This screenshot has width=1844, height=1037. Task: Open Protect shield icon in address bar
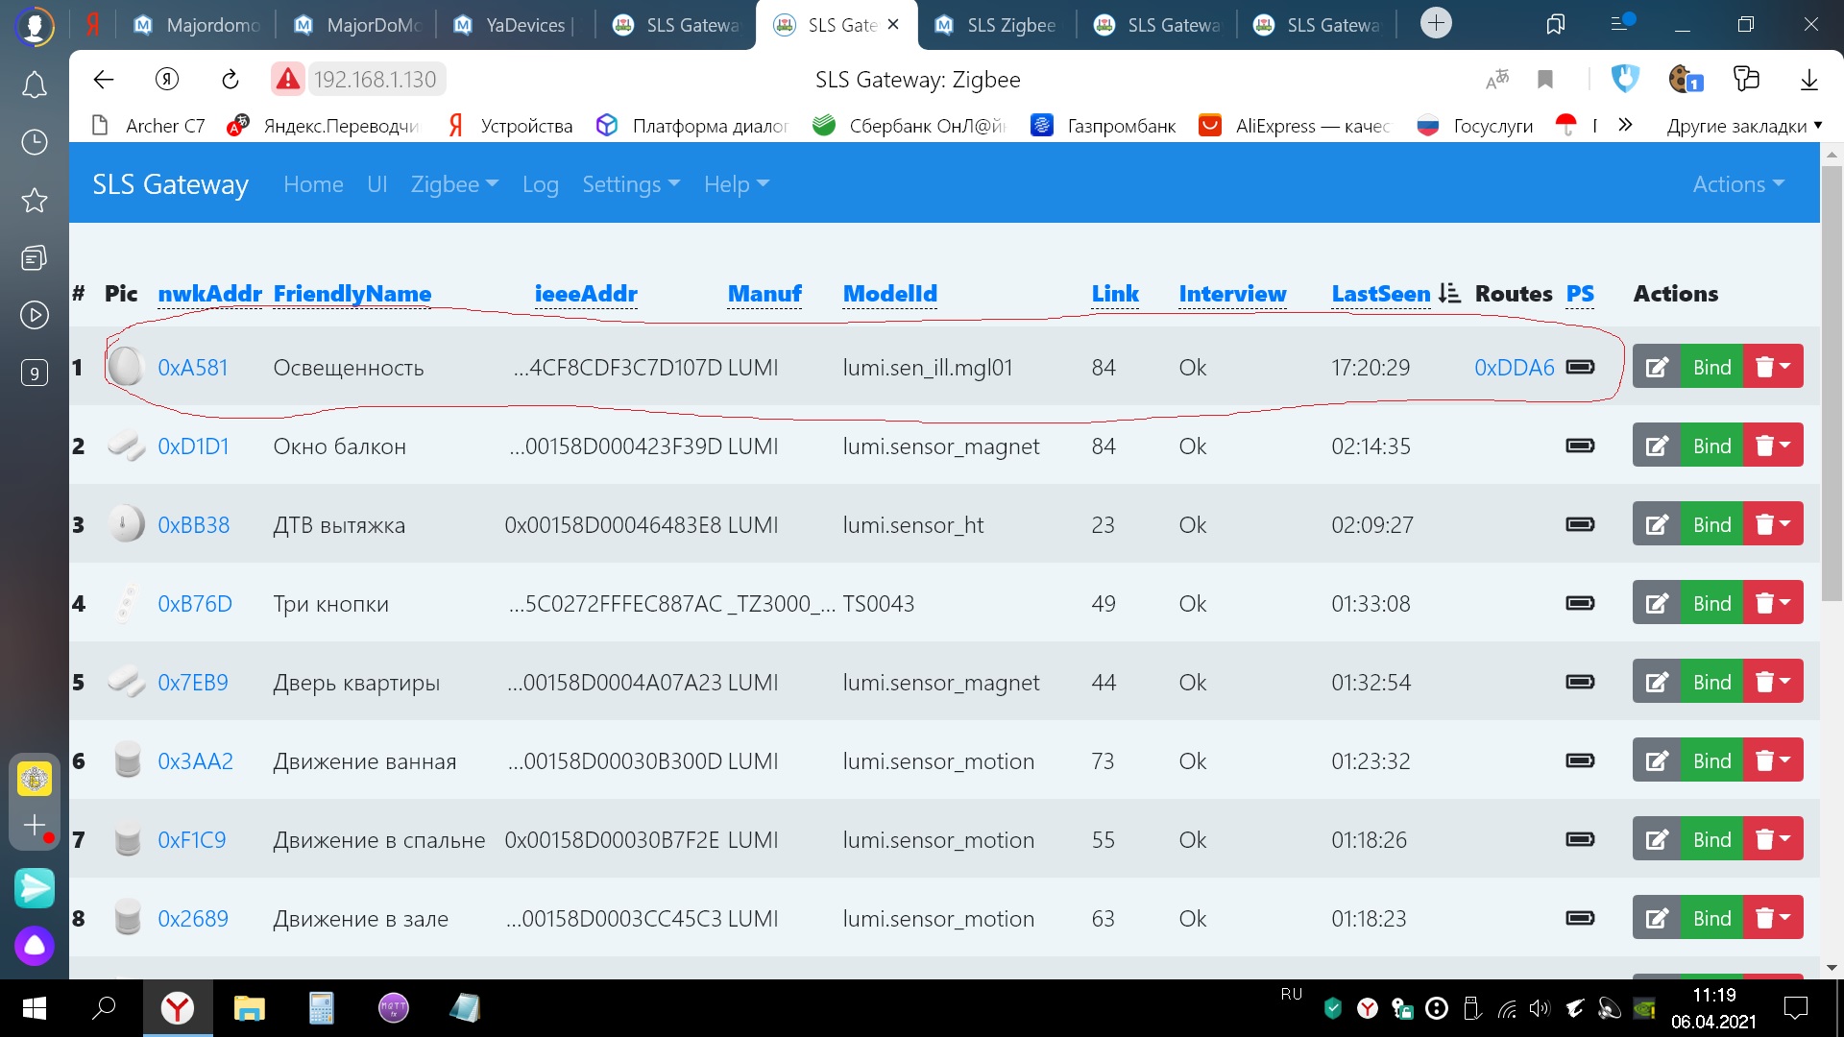1625,80
